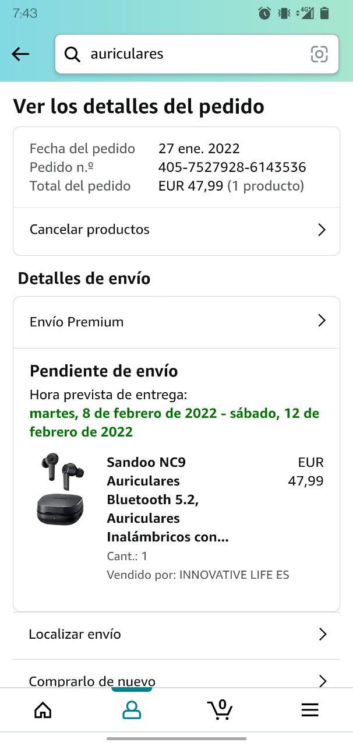Tap the alarm icon in status bar

click(264, 13)
